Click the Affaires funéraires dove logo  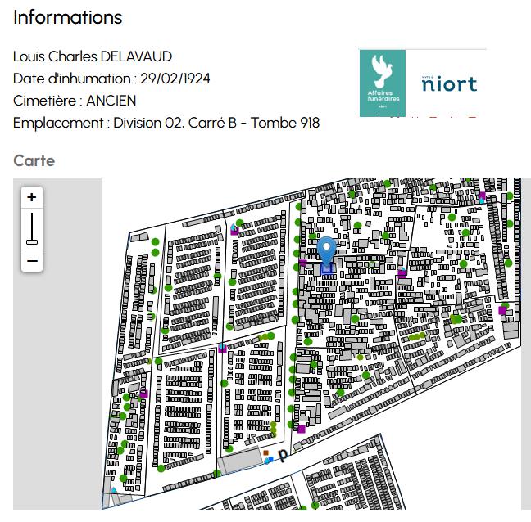(383, 83)
